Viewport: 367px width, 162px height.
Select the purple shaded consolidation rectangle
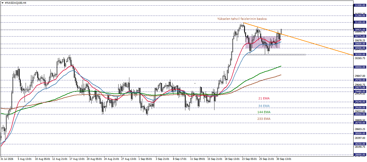click(263, 42)
